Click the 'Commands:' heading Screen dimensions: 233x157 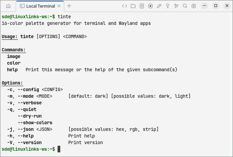pyautogui.click(x=14, y=50)
